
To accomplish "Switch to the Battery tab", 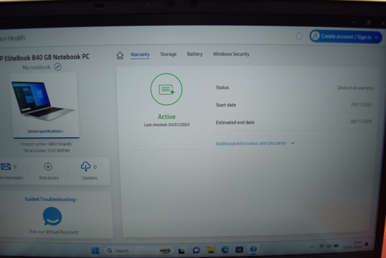I will pyautogui.click(x=195, y=54).
